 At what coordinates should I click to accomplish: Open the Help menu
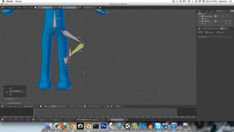point(31,8)
